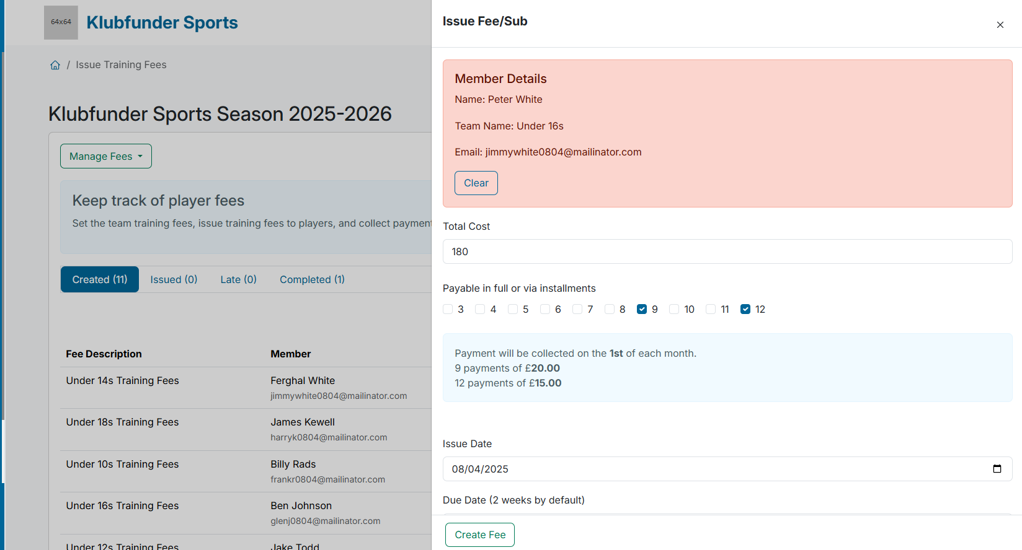Open the Issued (0) tab
Viewport: 1022px width, 550px height.
174,279
